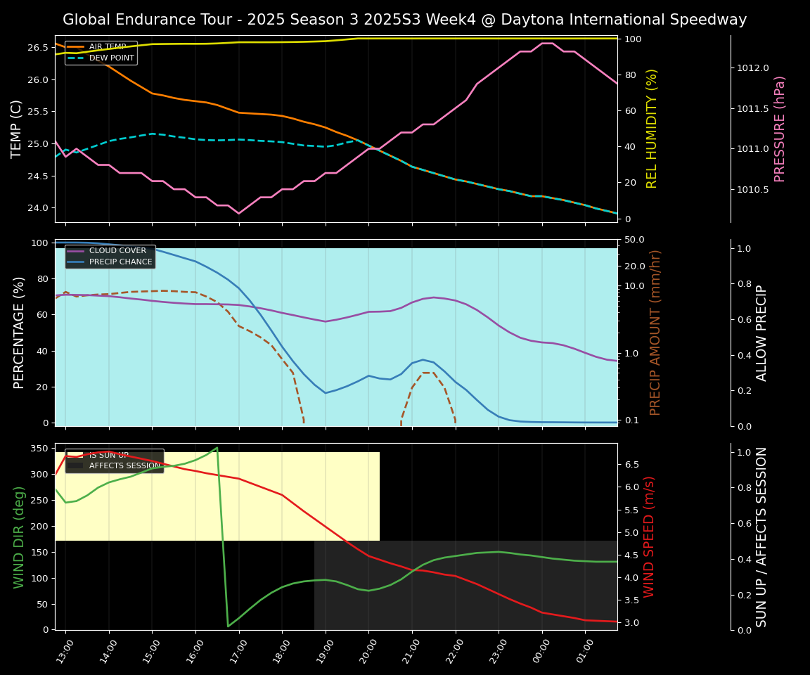This screenshot has width=810, height=675.
Task: Click the PERCENTAGE (%) axis label
Action: [18, 333]
